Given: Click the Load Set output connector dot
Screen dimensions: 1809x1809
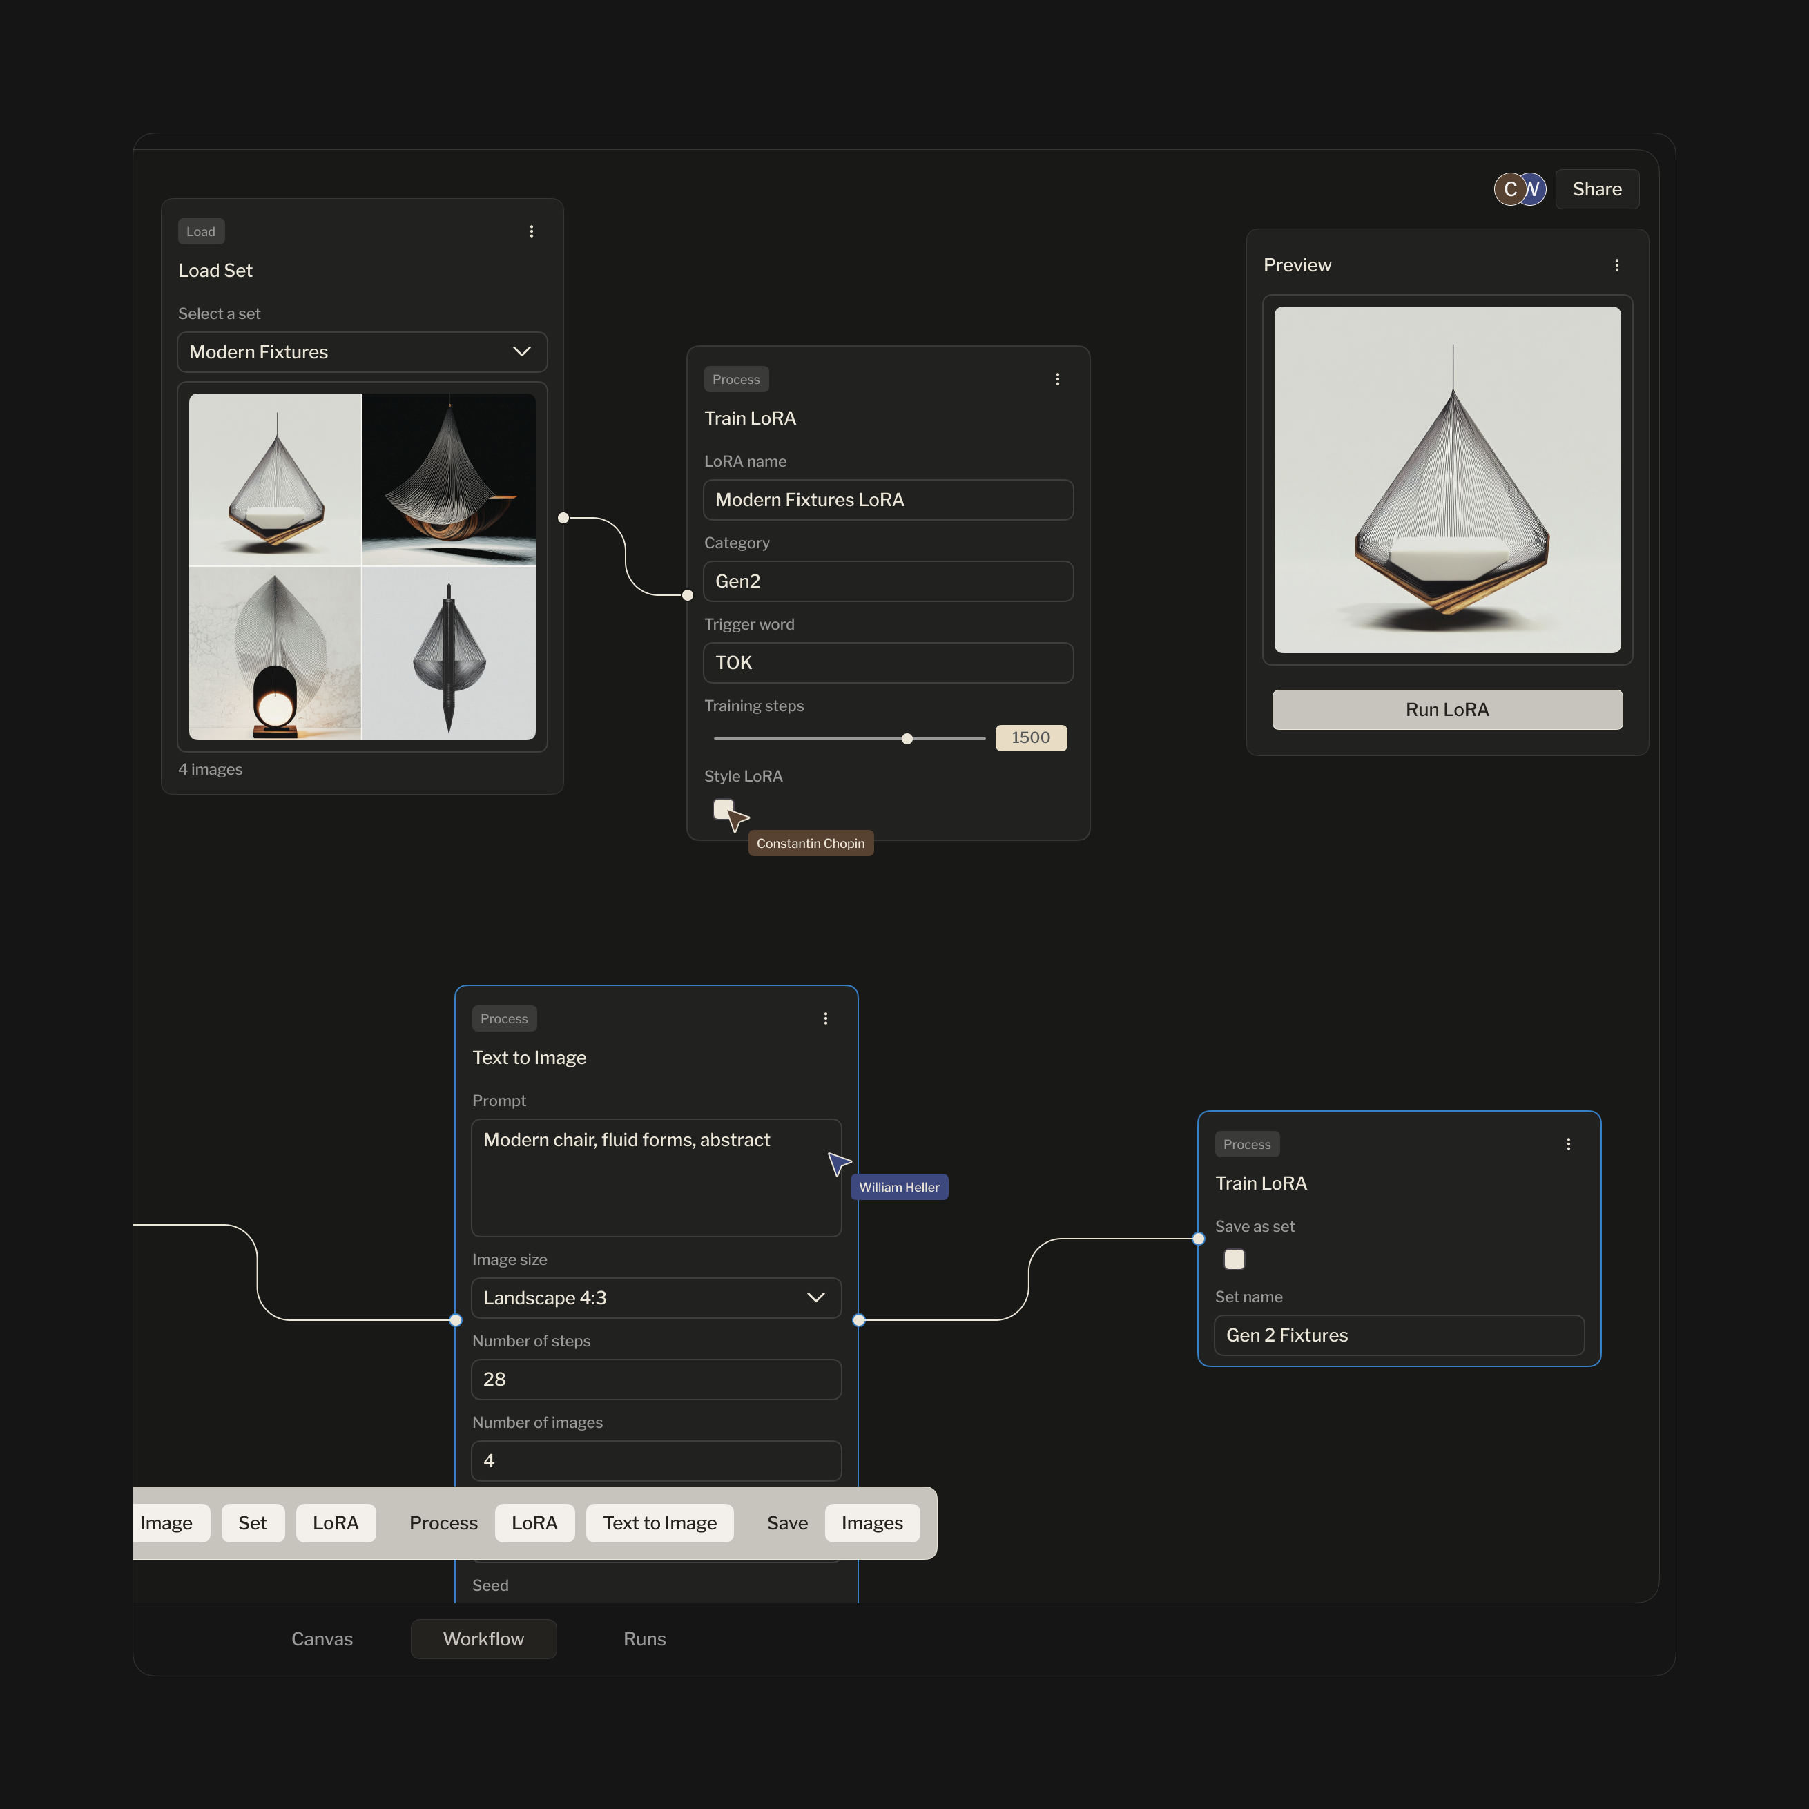Looking at the screenshot, I should coord(563,518).
